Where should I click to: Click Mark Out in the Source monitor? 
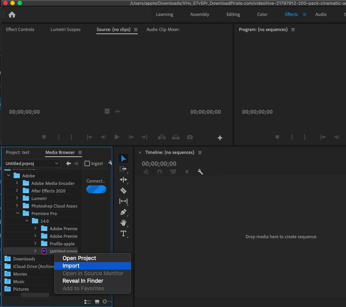71,137
